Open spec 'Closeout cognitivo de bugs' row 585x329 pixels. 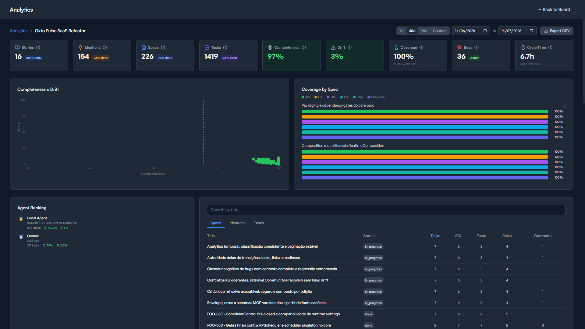pos(386,269)
